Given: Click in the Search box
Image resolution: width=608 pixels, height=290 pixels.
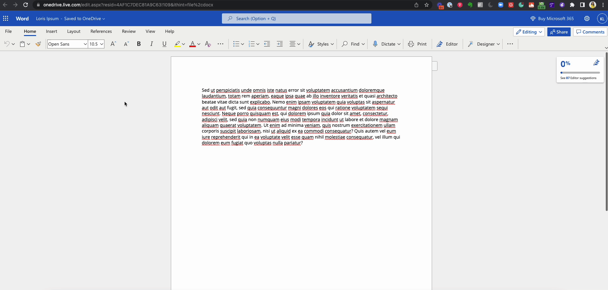Looking at the screenshot, I should tap(296, 18).
